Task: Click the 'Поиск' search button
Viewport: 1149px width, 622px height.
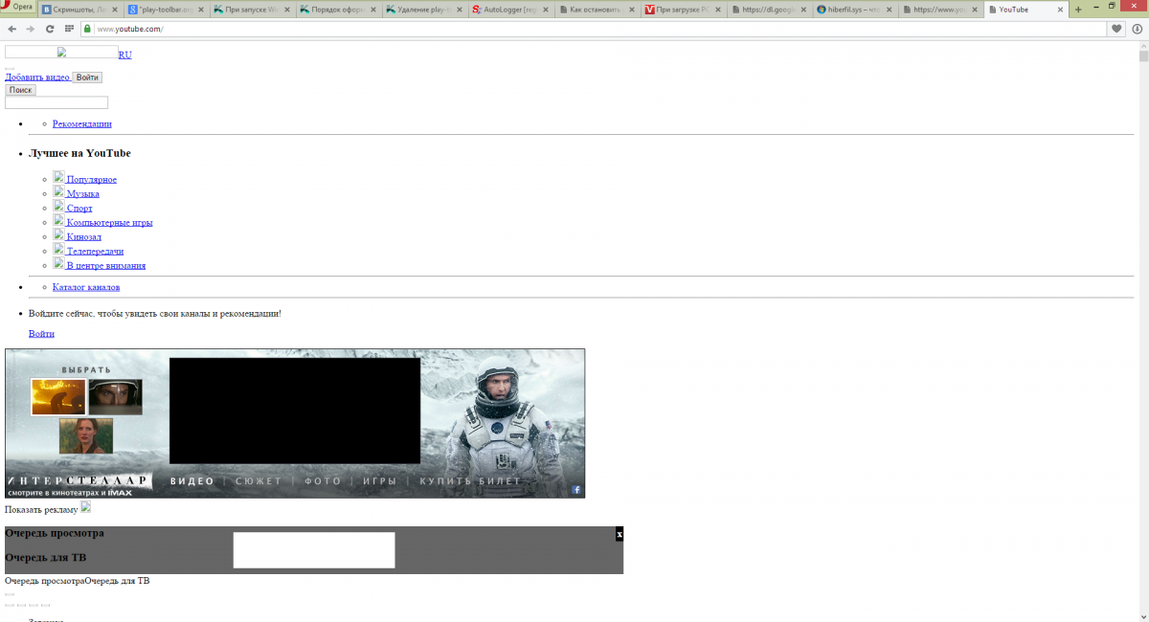Action: (x=20, y=90)
